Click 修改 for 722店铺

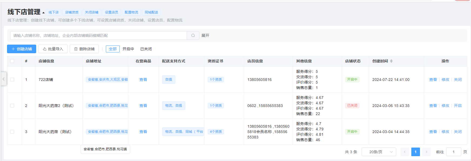(445, 80)
